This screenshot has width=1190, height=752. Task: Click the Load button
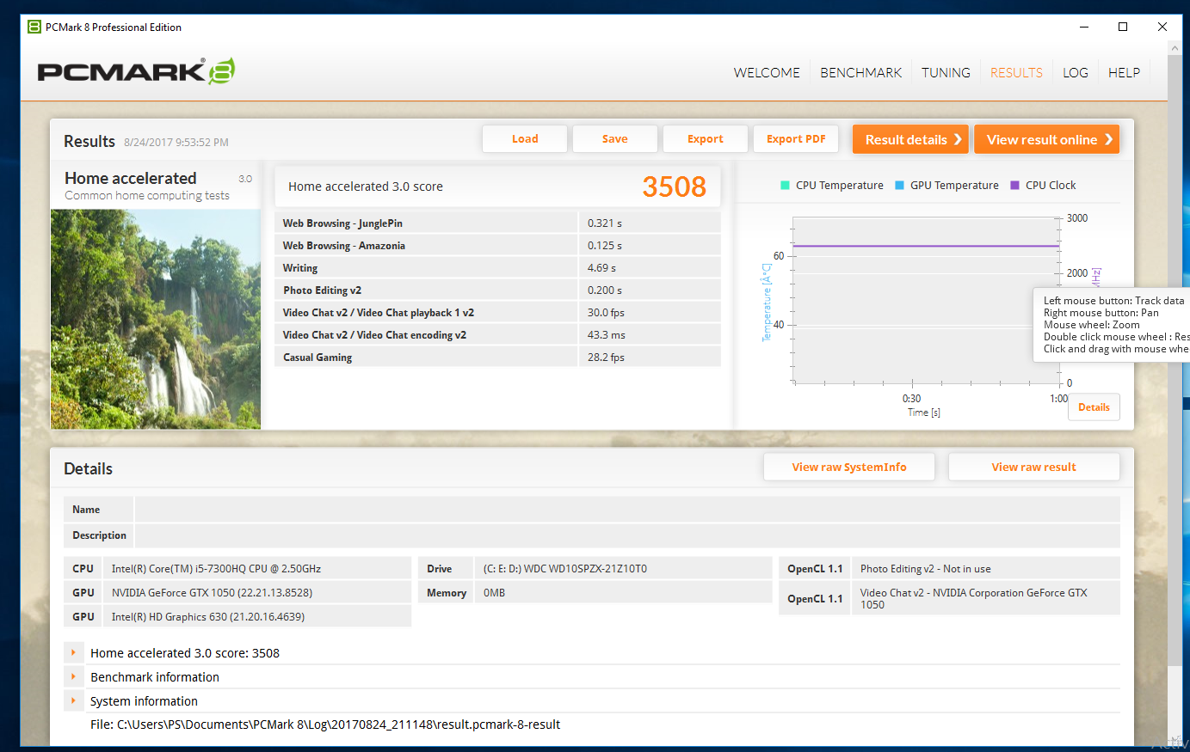[525, 139]
